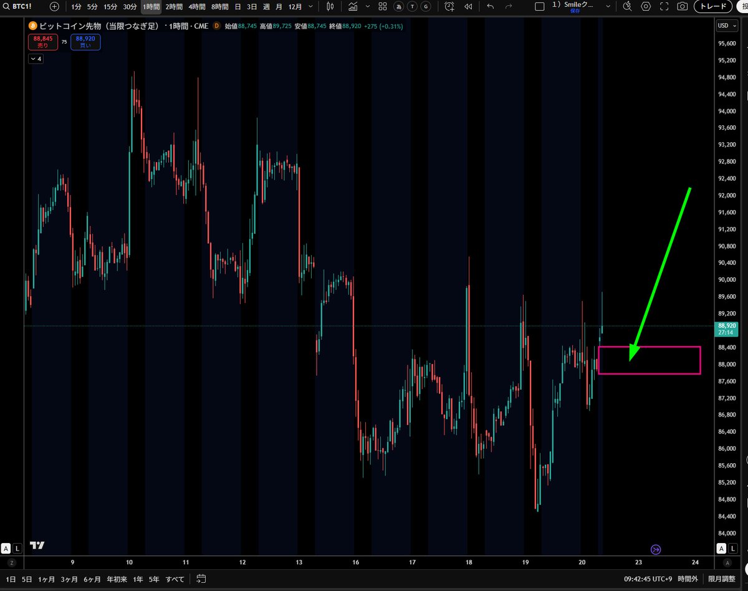Take a snapshot with camera icon

[x=683, y=6]
